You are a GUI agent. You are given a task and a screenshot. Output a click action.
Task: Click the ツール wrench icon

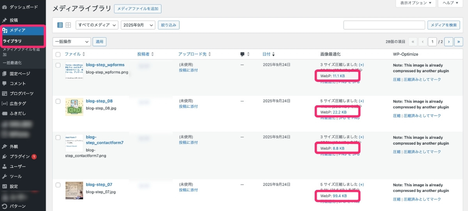(5, 176)
